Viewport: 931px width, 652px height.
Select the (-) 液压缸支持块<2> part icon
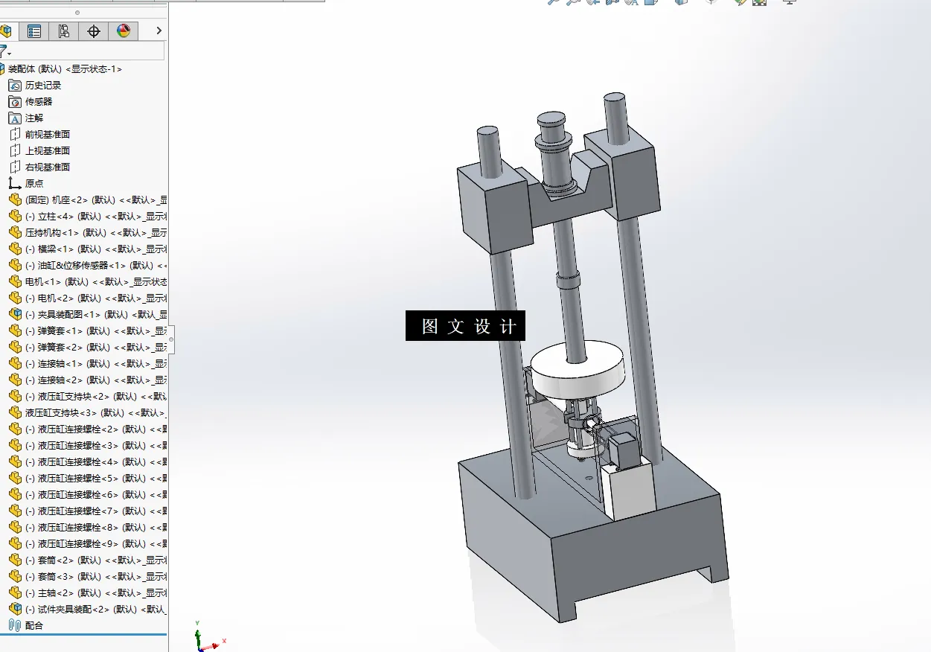pyautogui.click(x=15, y=397)
